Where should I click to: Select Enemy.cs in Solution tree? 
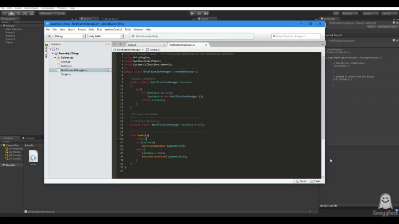(x=67, y=66)
